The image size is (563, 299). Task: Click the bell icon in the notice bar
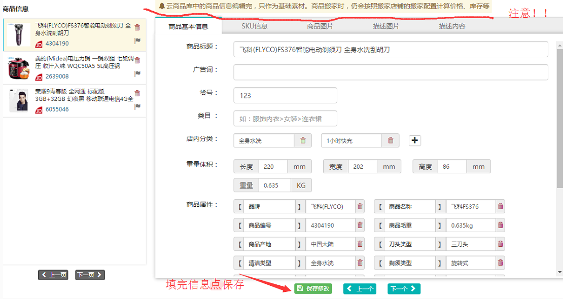pos(162,6)
